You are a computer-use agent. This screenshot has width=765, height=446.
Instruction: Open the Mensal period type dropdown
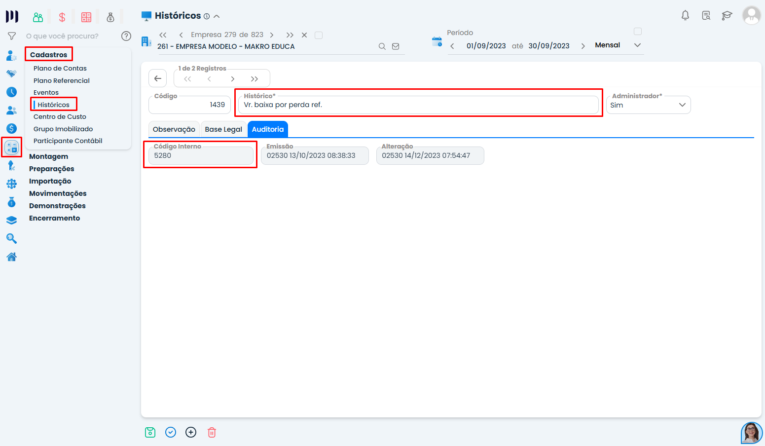(x=618, y=45)
